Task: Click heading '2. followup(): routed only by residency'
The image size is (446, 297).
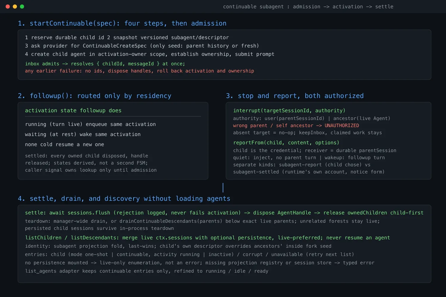Action: 95,96
